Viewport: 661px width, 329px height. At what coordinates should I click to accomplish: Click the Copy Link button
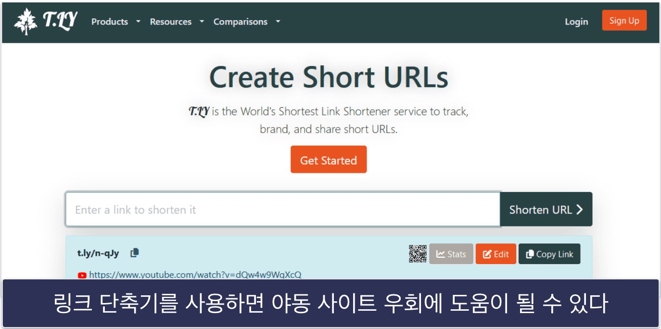[549, 254]
